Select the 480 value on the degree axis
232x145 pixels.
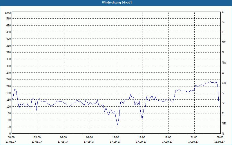tap(9, 26)
